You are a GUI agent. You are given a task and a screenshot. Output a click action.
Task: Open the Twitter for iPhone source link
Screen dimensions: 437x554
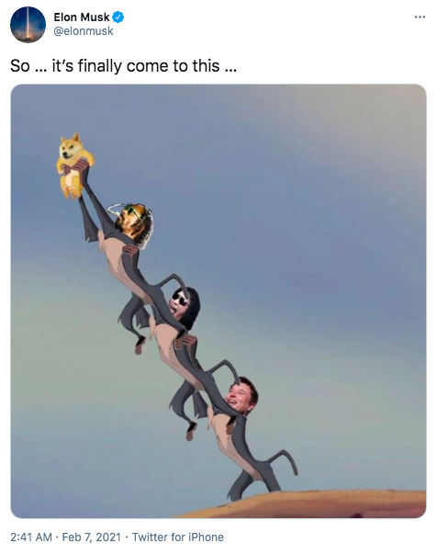[177, 537]
